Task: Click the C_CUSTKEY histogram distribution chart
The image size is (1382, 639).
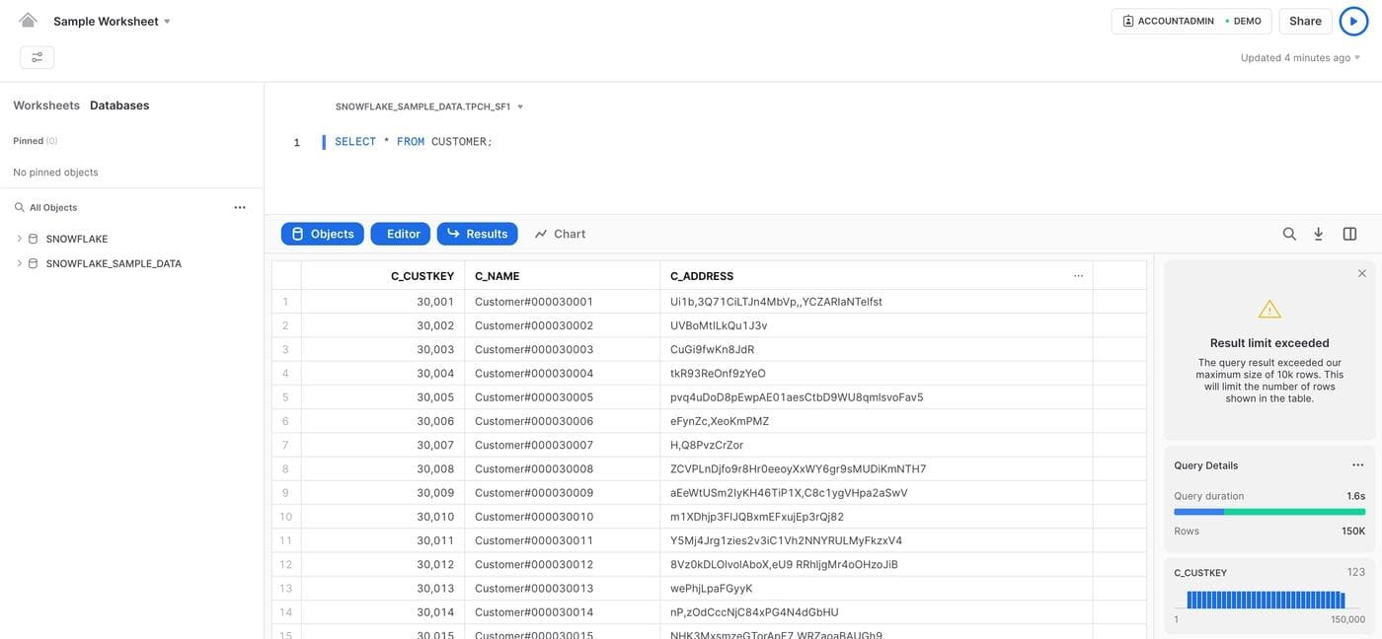Action: [1266, 600]
